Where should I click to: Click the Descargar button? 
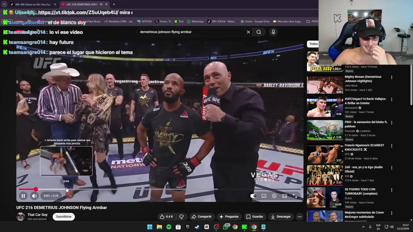281,217
